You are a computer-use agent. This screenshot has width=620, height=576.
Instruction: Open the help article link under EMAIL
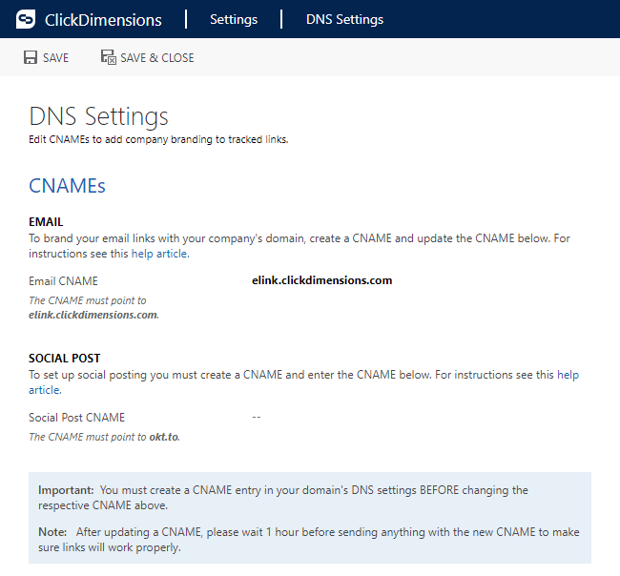coord(160,254)
